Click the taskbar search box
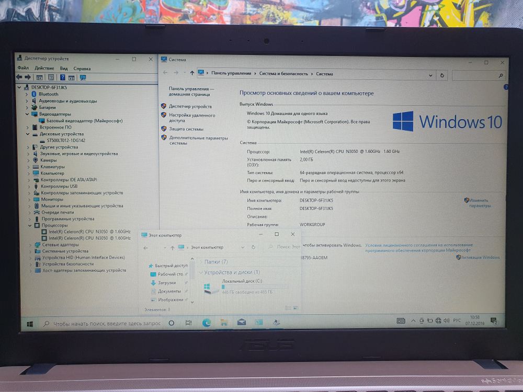The image size is (523, 392). (102, 324)
